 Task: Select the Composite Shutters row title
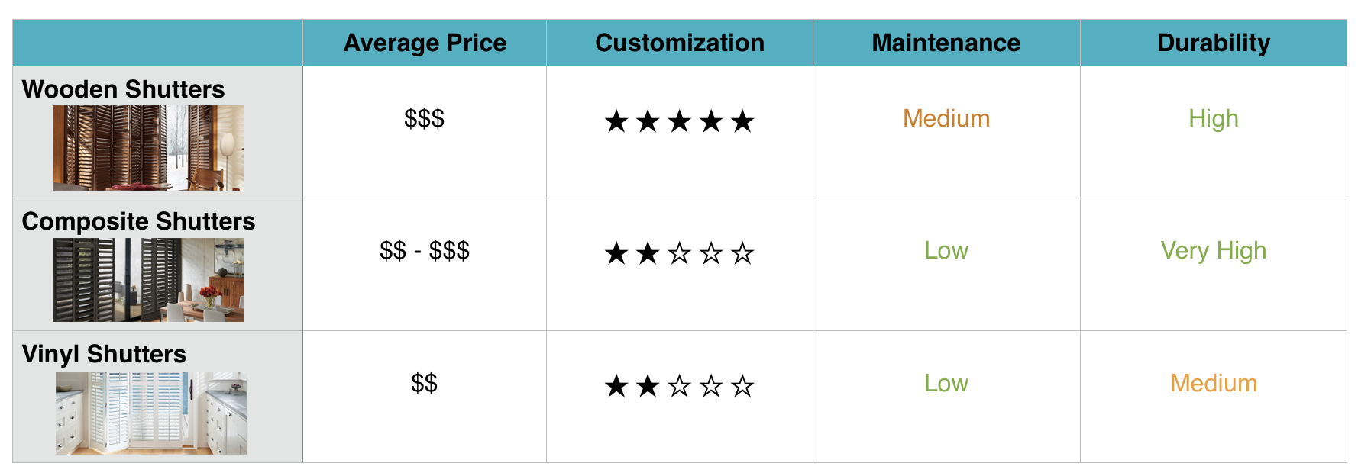138,221
